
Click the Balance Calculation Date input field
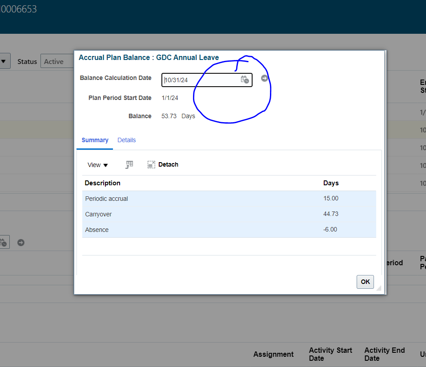[x=207, y=80]
